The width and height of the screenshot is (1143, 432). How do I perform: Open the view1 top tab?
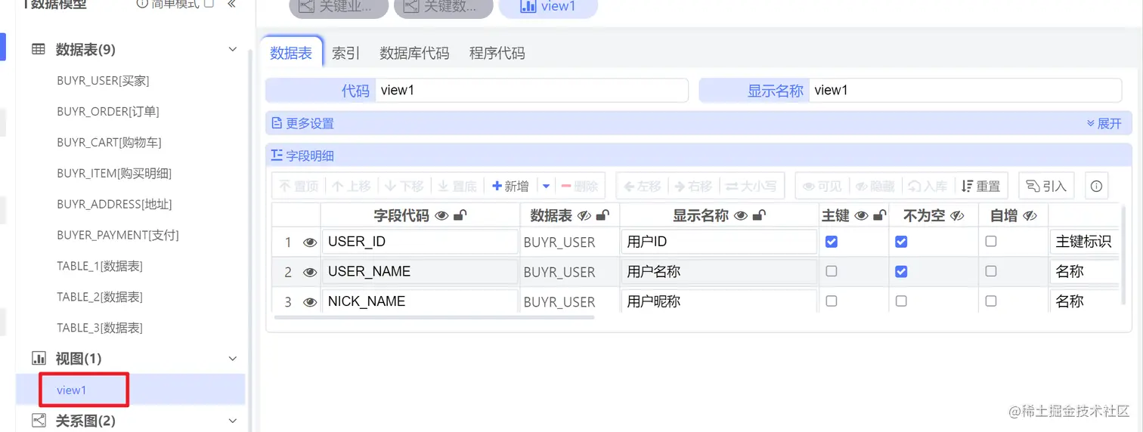tap(548, 7)
